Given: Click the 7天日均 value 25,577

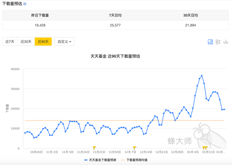Looking at the screenshot, I should point(115,25).
